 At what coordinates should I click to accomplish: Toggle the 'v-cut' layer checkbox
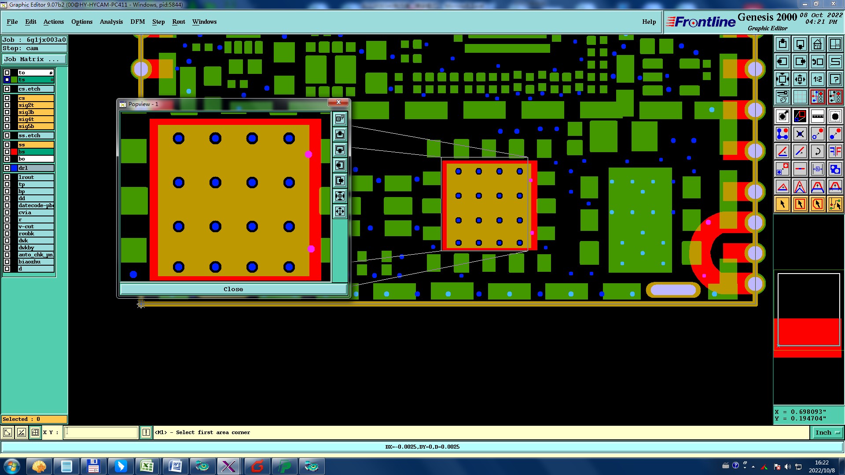coord(7,227)
